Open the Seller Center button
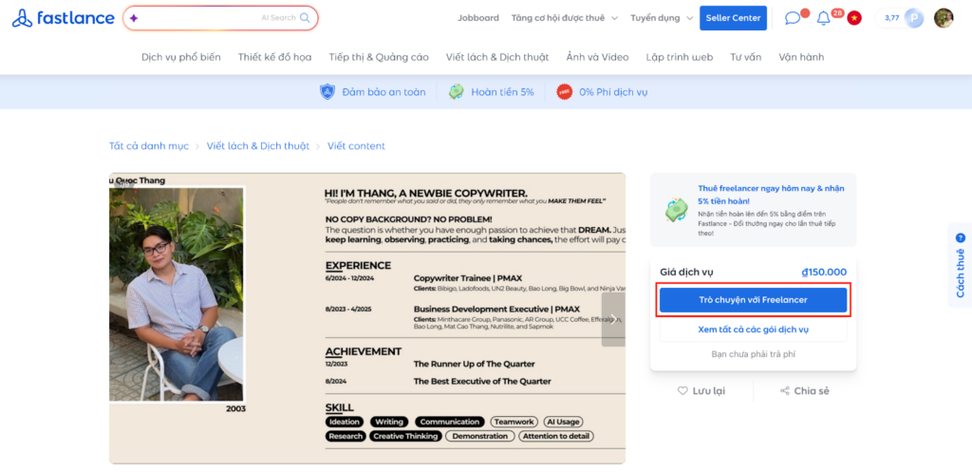 (x=733, y=18)
